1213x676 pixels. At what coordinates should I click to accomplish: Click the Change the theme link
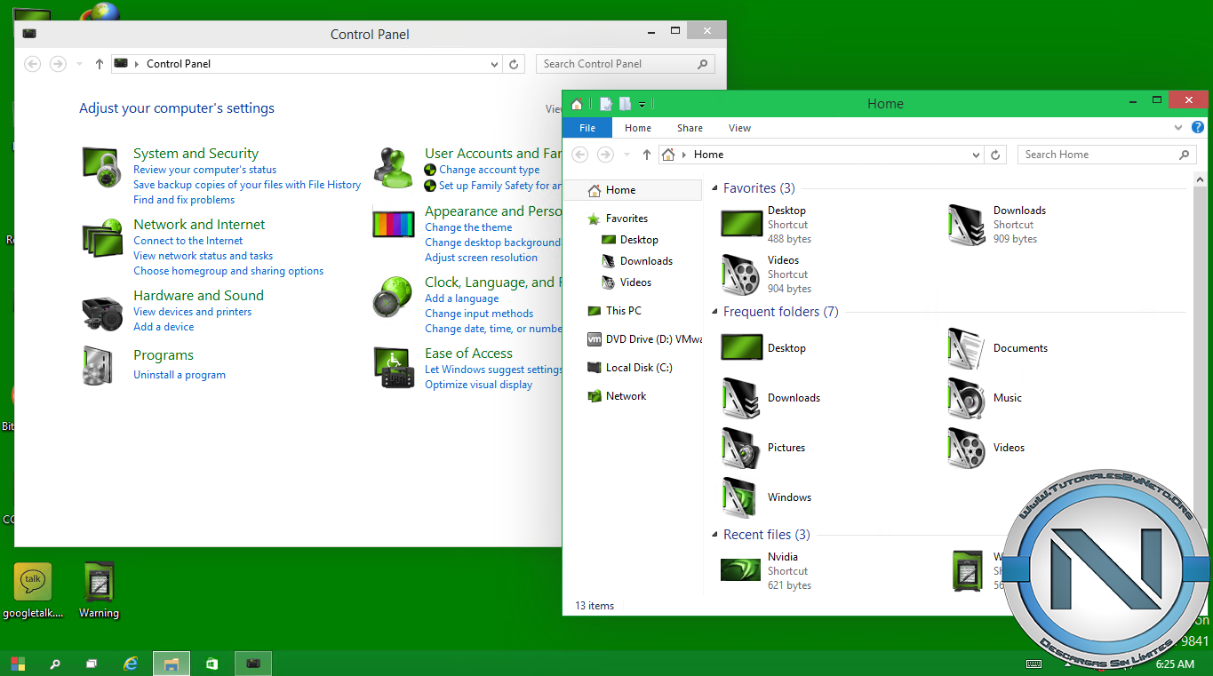point(468,227)
